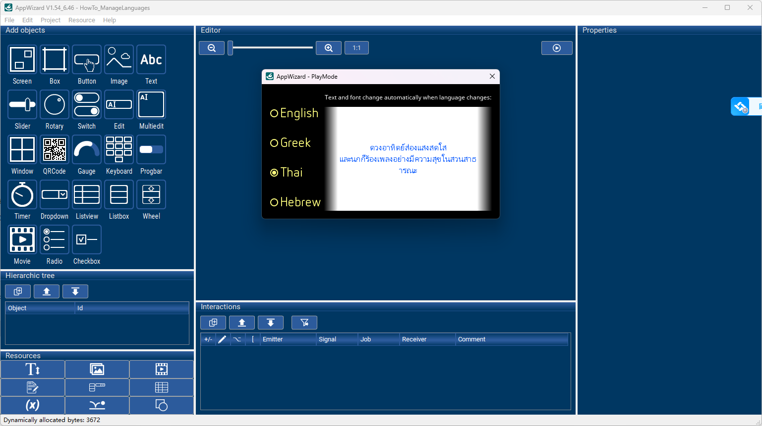
Task: Move interaction up in Interactions panel
Action: [242, 323]
